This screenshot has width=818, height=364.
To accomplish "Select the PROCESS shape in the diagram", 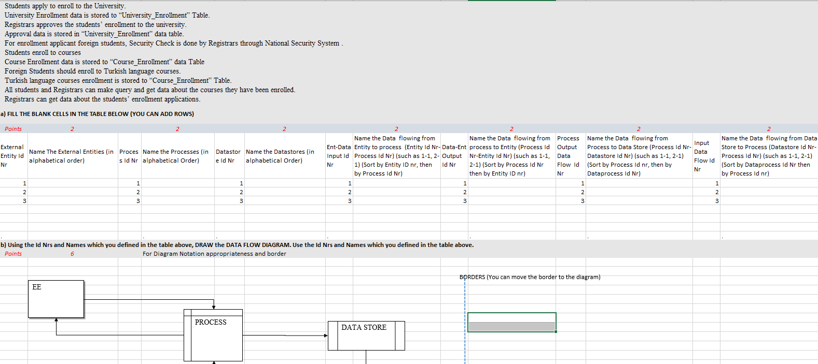I will pos(213,335).
